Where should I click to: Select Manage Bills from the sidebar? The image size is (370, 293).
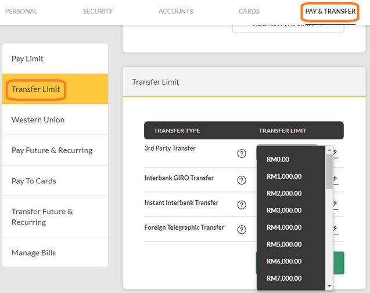tap(34, 253)
